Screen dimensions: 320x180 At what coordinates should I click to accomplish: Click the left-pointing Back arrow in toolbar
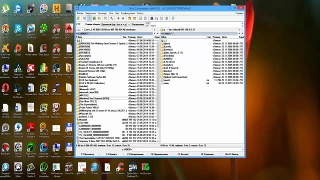(x=118, y=18)
